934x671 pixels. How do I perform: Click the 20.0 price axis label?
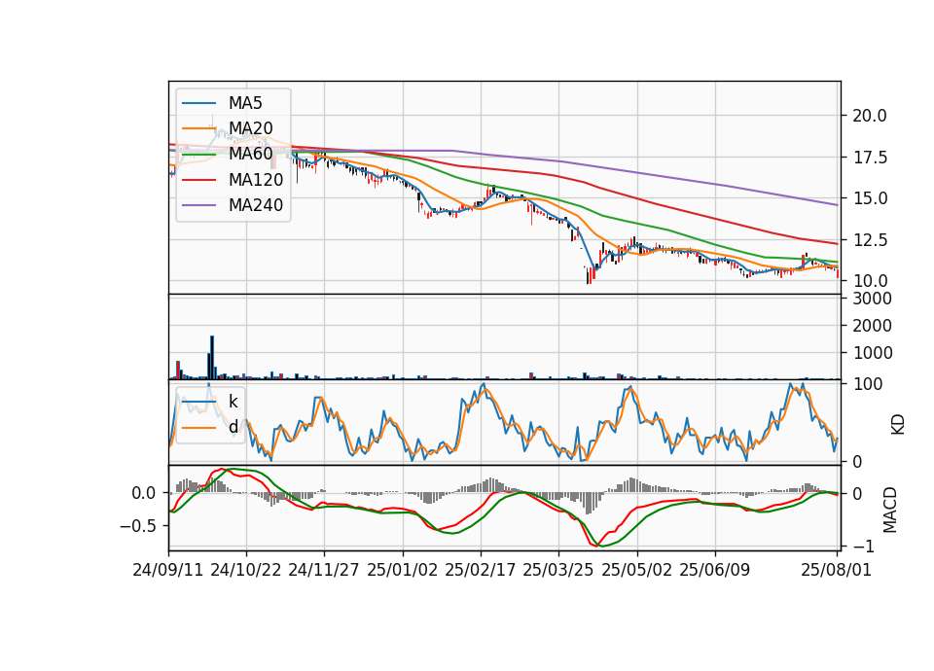point(870,116)
